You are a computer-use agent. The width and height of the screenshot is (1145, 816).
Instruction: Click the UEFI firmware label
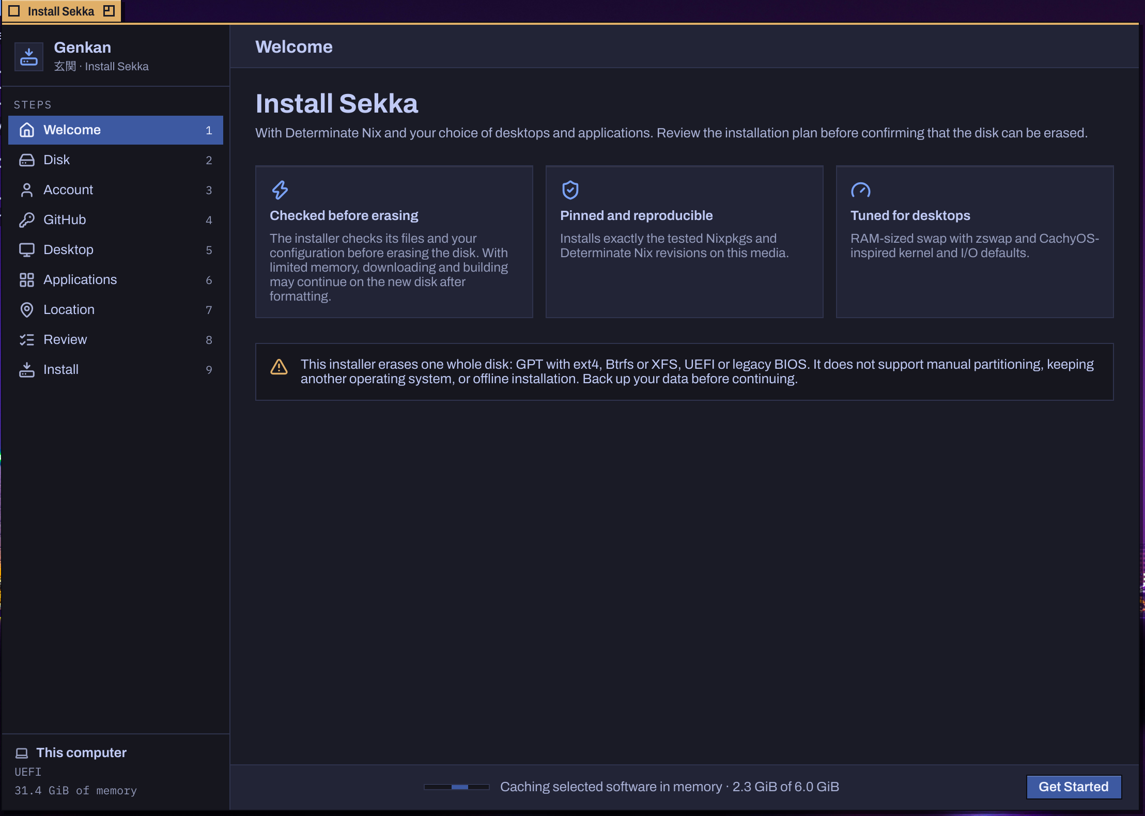(x=28, y=772)
